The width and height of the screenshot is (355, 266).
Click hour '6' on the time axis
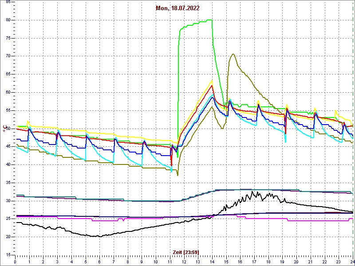tap(99, 261)
